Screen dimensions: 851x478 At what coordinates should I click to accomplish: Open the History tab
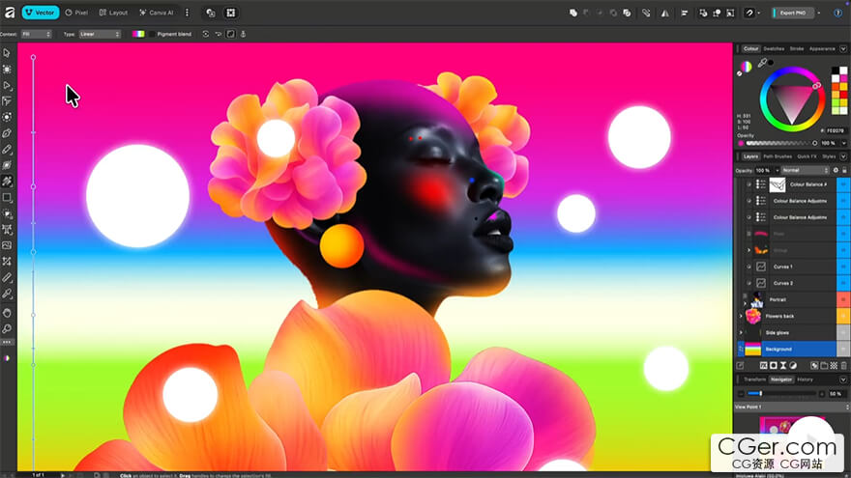[x=805, y=380]
